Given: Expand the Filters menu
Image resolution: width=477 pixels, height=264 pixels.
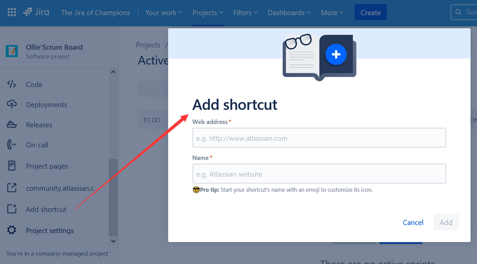Looking at the screenshot, I should (x=245, y=13).
